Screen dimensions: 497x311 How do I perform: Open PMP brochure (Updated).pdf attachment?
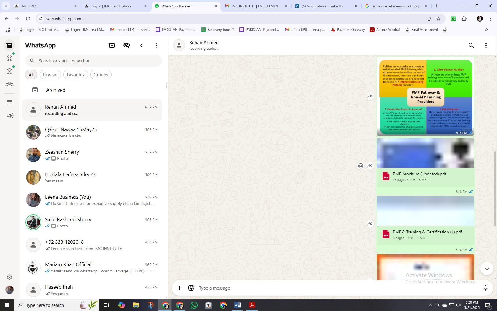425,177
